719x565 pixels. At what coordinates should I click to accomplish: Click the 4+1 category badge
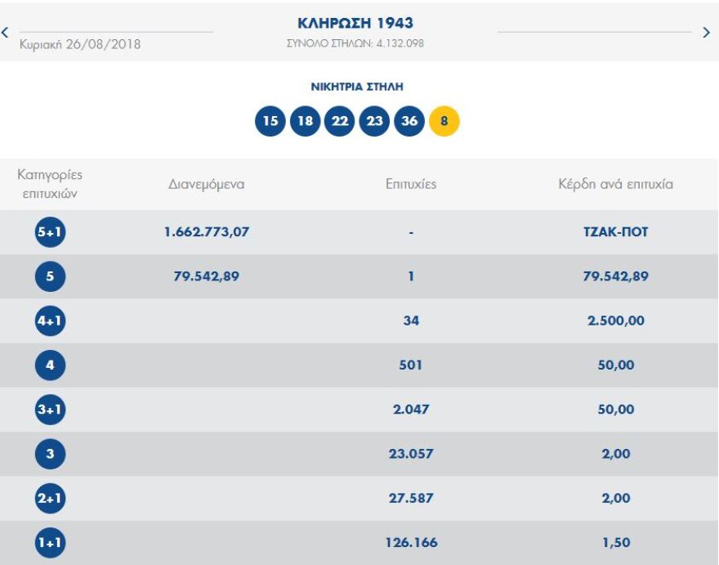[x=50, y=321]
